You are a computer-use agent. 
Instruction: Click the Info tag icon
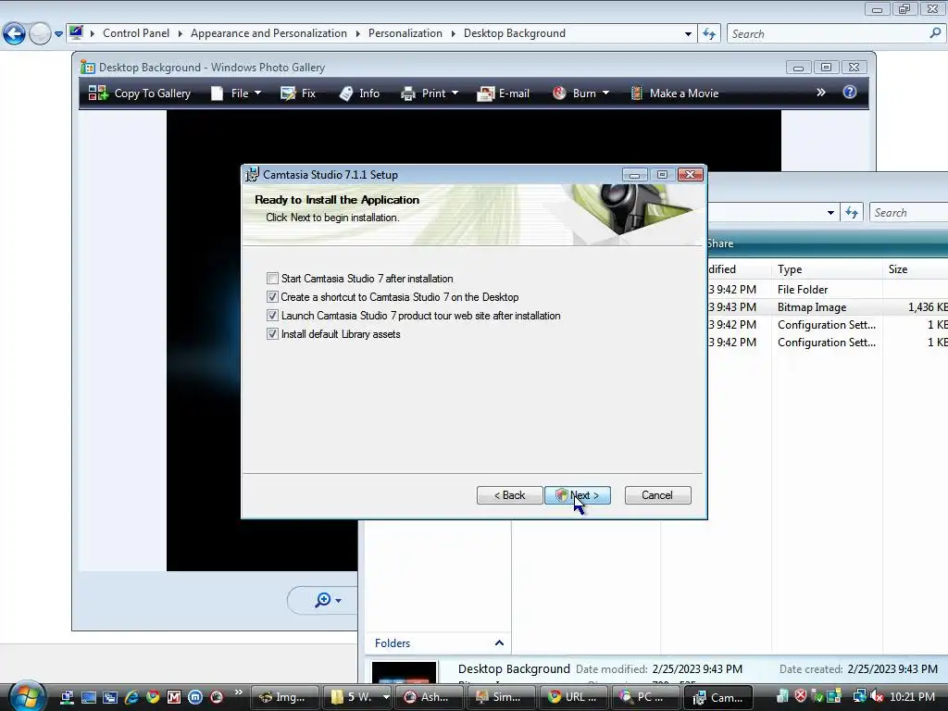tap(346, 94)
